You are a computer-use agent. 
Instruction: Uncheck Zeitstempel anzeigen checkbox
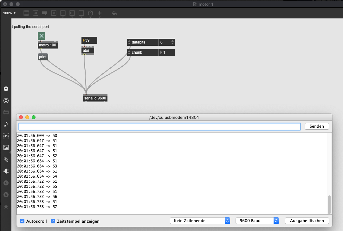click(x=53, y=221)
